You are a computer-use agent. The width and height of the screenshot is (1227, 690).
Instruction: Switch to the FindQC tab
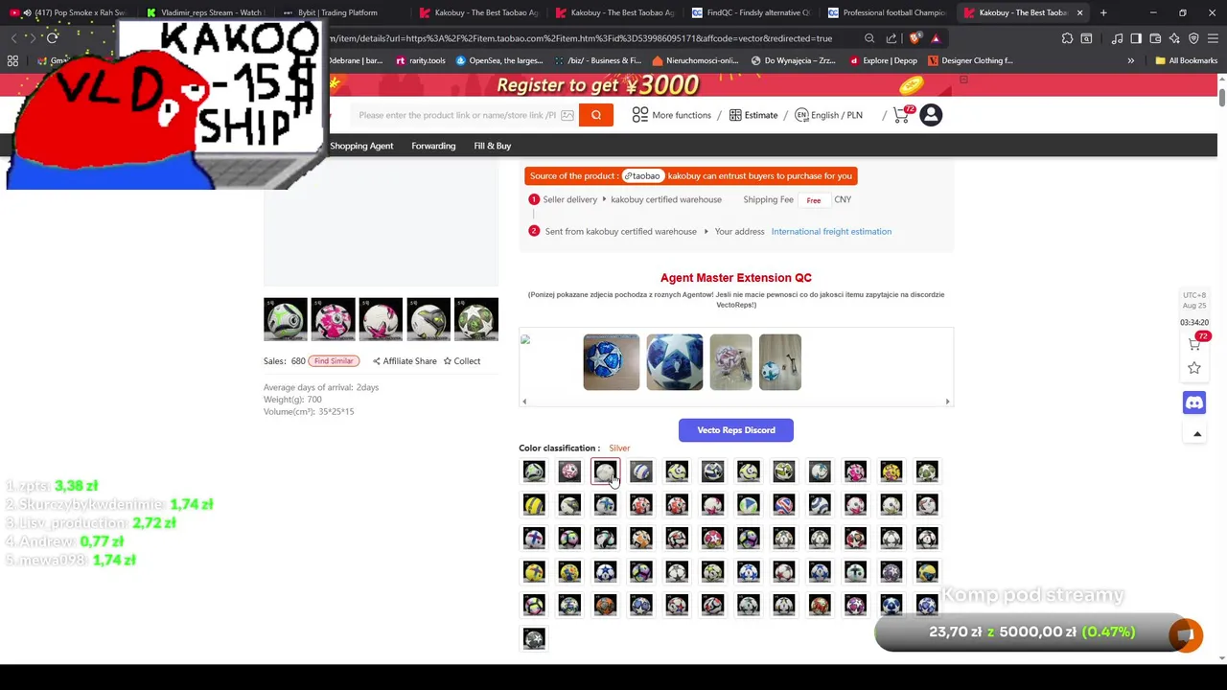pyautogui.click(x=752, y=12)
